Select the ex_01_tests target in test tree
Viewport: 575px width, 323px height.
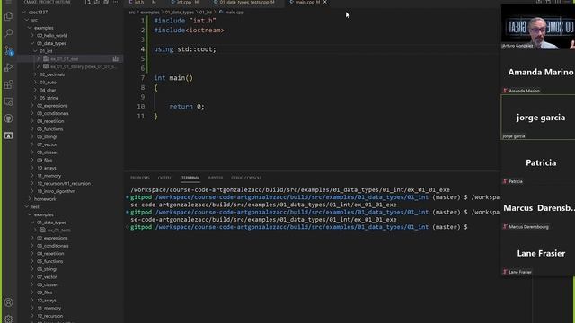[x=59, y=230]
